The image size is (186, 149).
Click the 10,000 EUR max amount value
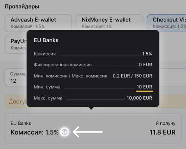click(139, 98)
